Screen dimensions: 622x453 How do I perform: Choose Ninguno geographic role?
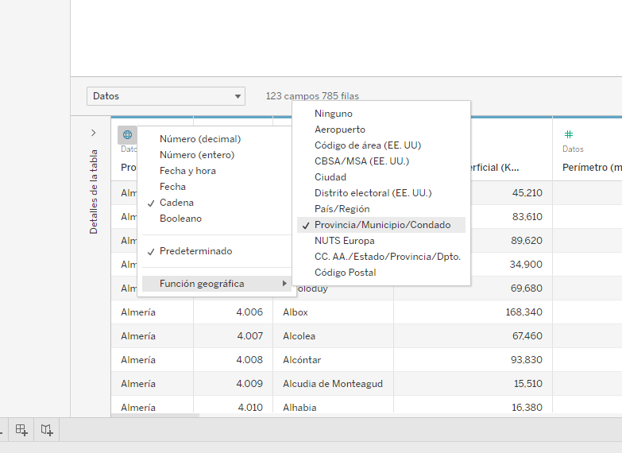[x=333, y=114]
